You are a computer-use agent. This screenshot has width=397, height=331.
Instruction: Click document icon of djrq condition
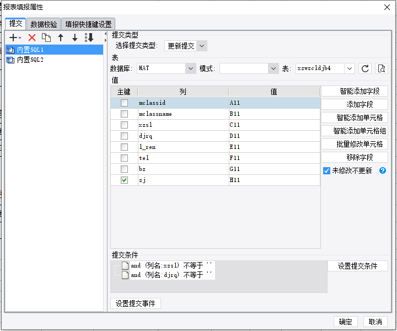(125, 275)
